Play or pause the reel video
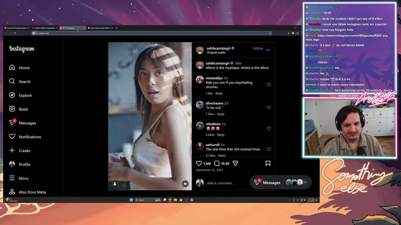This screenshot has height=225, width=401. click(x=150, y=116)
